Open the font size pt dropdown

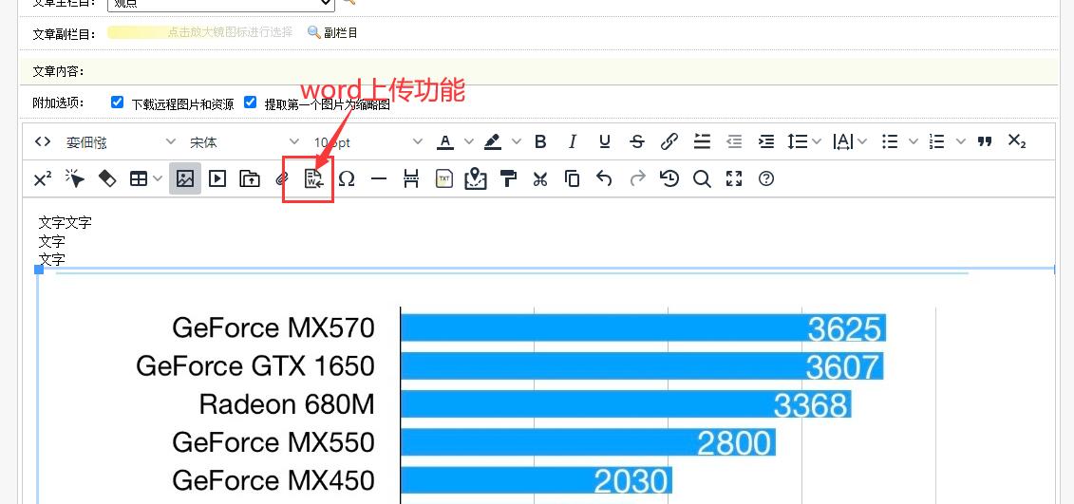pos(367,142)
